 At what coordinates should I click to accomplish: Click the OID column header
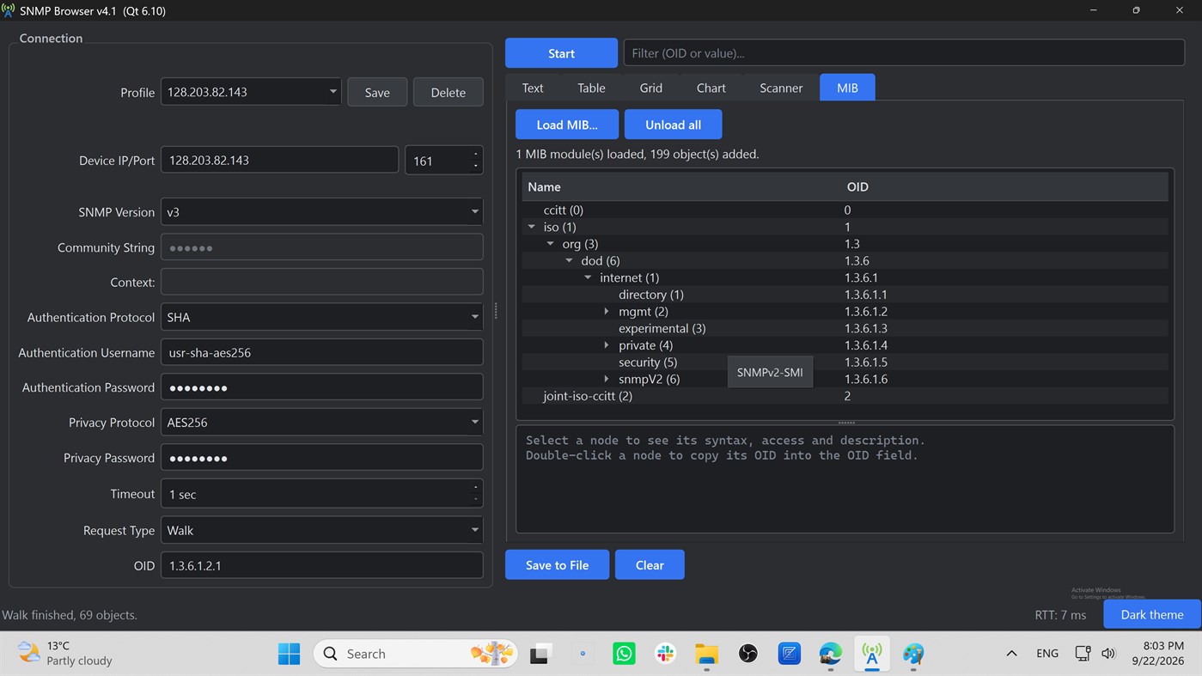coord(1004,186)
